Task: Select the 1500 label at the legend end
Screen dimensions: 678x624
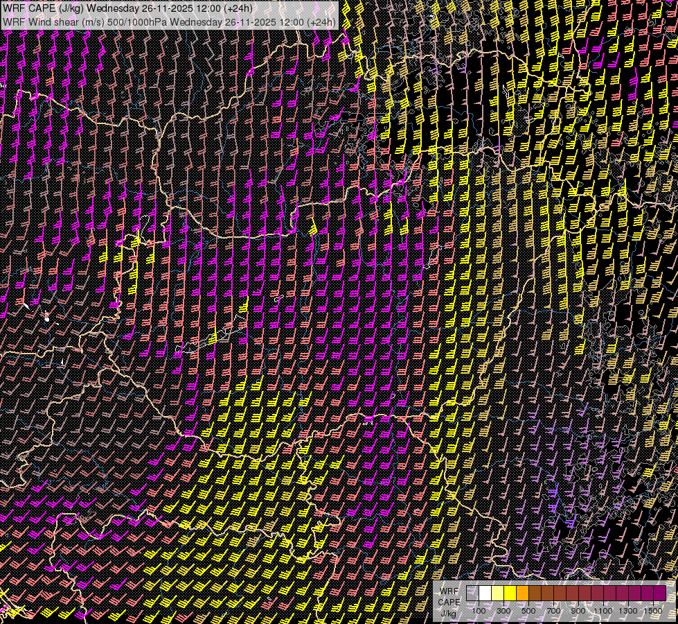Action: click(x=653, y=611)
